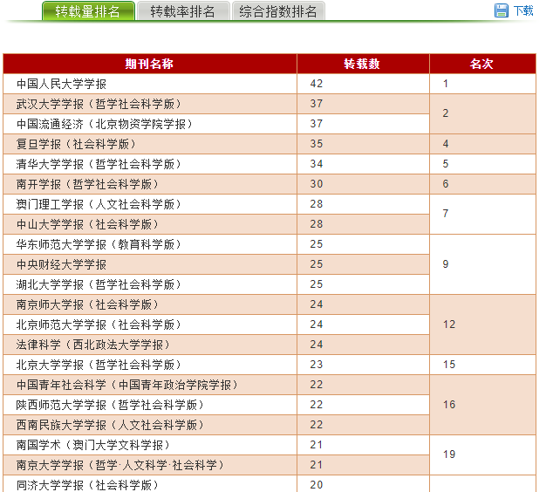553x492 pixels.
Task: Select 中国流通经济（北京物资学院学报）
Action: 104,124
